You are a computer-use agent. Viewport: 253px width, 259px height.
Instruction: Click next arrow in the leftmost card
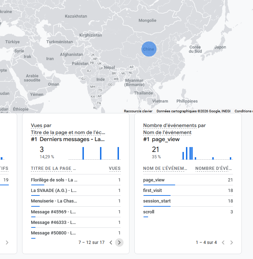(x=7, y=242)
